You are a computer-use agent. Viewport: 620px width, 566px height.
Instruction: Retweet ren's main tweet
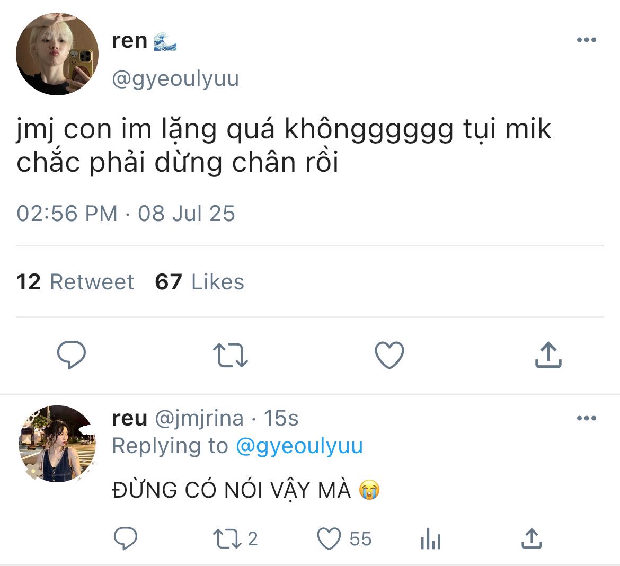click(230, 355)
